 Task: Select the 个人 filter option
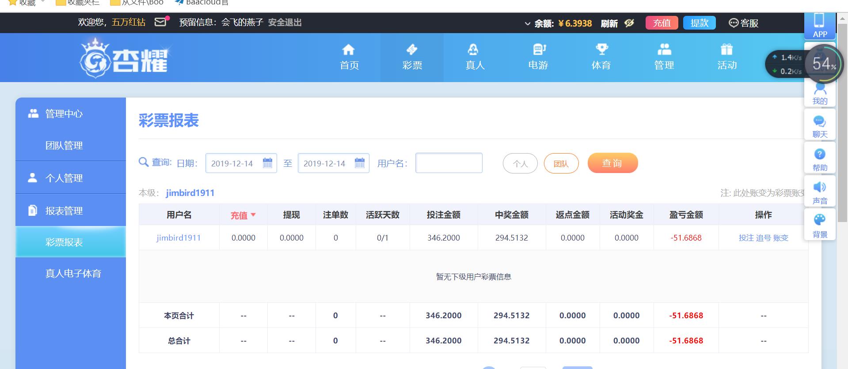[520, 163]
